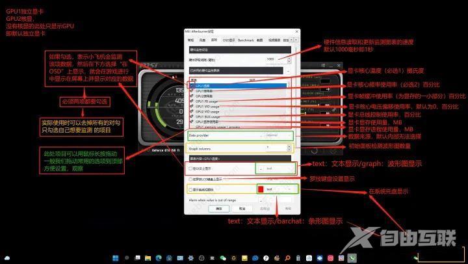468x264 pixels.
Task: Click the Graph columns value field
Action: point(276,148)
